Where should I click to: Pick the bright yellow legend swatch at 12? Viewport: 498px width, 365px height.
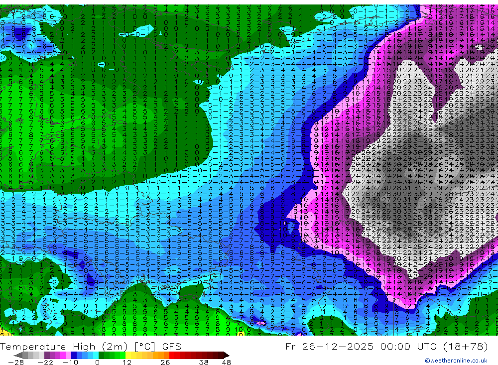[x=128, y=355]
